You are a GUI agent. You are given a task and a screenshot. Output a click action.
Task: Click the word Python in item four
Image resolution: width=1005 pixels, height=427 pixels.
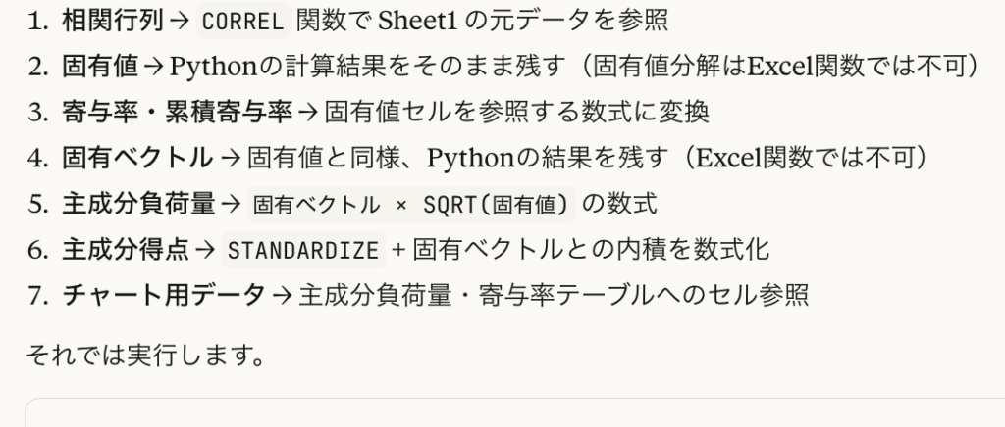click(x=464, y=157)
